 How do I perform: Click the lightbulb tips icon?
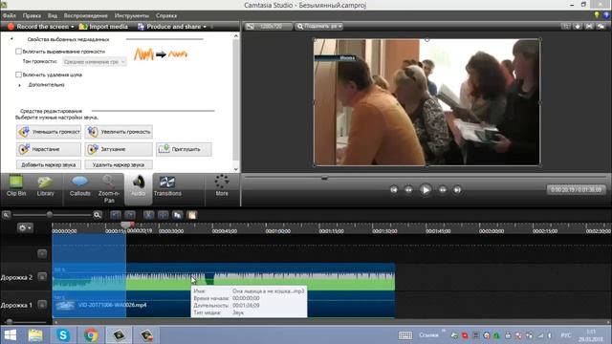[x=597, y=15]
